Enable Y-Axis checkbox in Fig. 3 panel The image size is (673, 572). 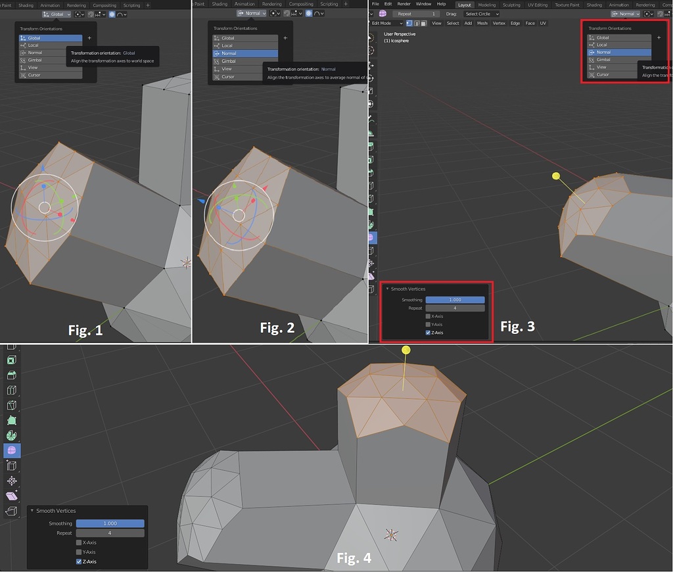point(428,324)
